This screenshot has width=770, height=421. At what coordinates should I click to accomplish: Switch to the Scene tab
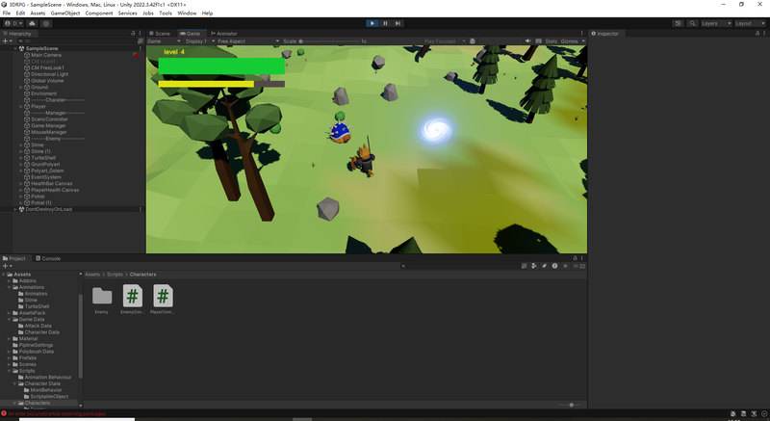(x=160, y=34)
